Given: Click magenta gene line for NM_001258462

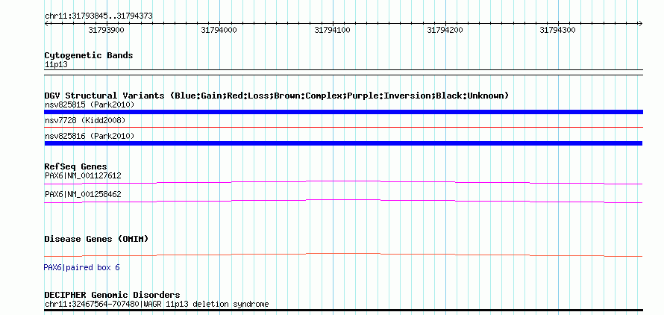Looking at the screenshot, I should coord(343,200).
